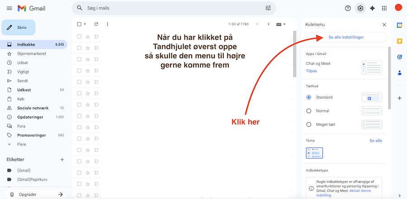The image size is (407, 199).
Task: Close the Kvikmenu panel
Action: pos(384,25)
